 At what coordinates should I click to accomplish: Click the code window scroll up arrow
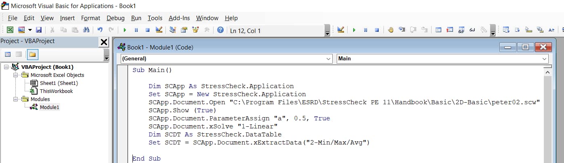(x=547, y=72)
